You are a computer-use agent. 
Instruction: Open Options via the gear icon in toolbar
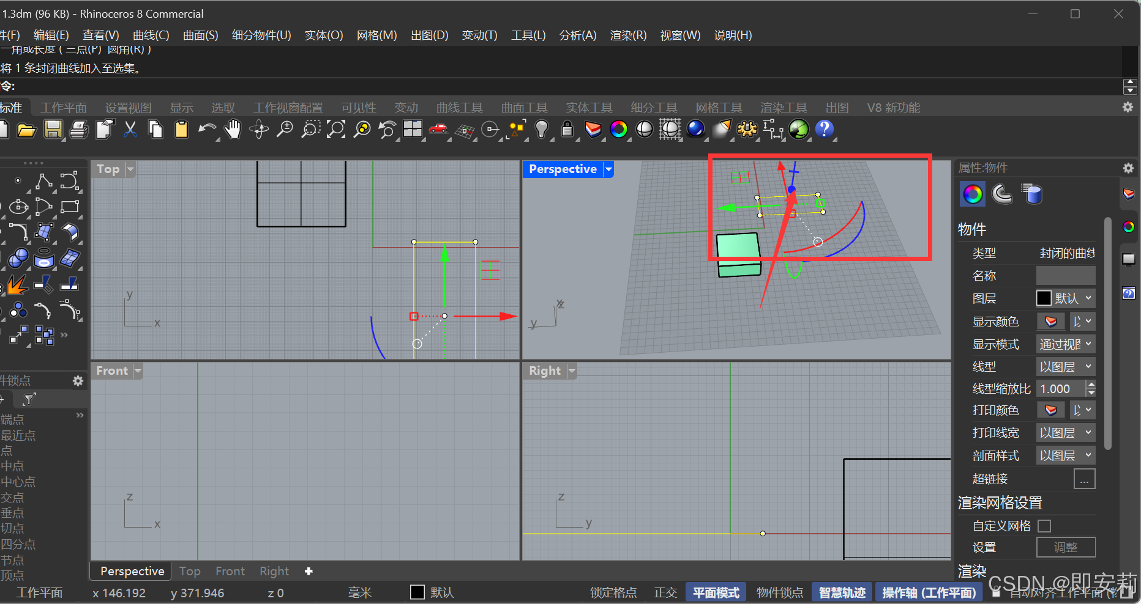click(x=747, y=130)
